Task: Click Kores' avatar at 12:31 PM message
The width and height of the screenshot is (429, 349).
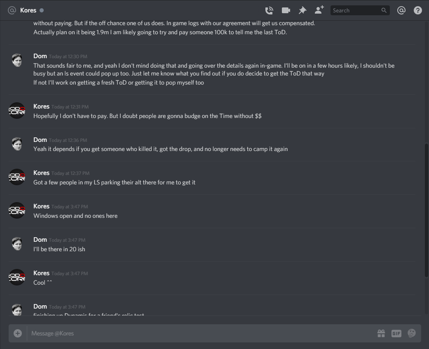Action: coord(17,111)
